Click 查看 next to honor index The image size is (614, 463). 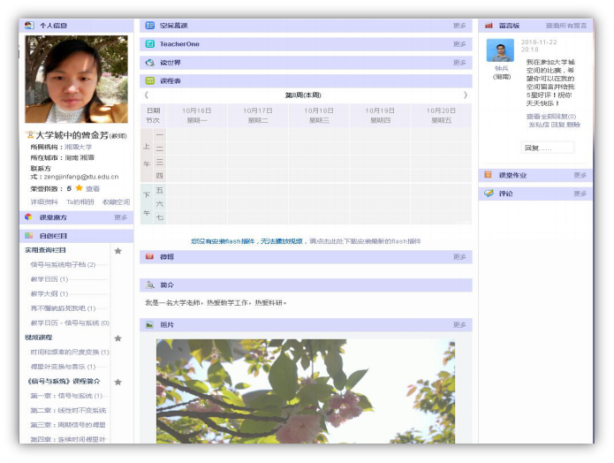coord(93,188)
